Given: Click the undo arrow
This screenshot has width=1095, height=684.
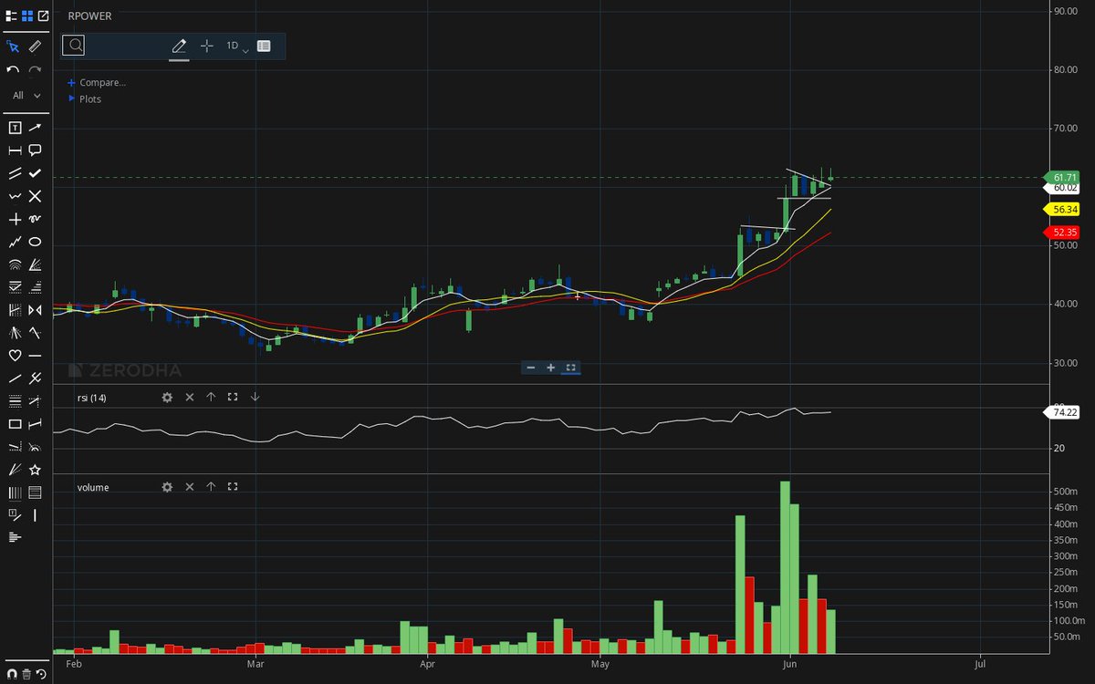Looking at the screenshot, I should tap(13, 67).
